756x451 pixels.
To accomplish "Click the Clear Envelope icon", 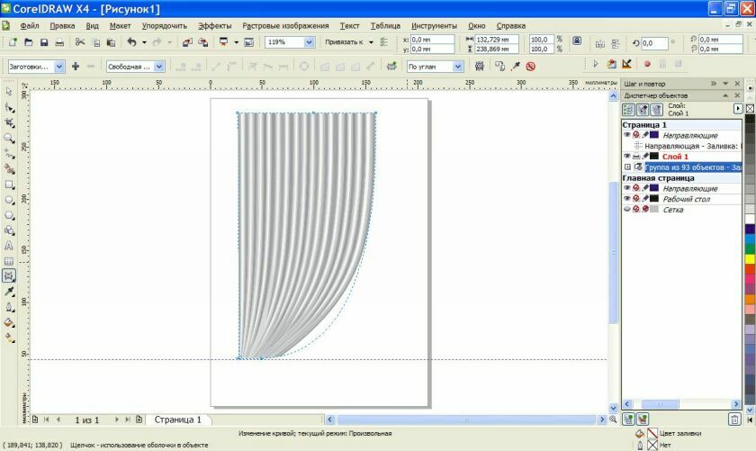I will coord(531,67).
